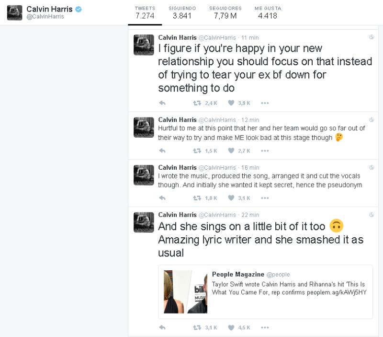Image resolution: width=383 pixels, height=337 pixels.
Task: Reply to the 'happy in your new relationship' tweet
Action: [162, 103]
